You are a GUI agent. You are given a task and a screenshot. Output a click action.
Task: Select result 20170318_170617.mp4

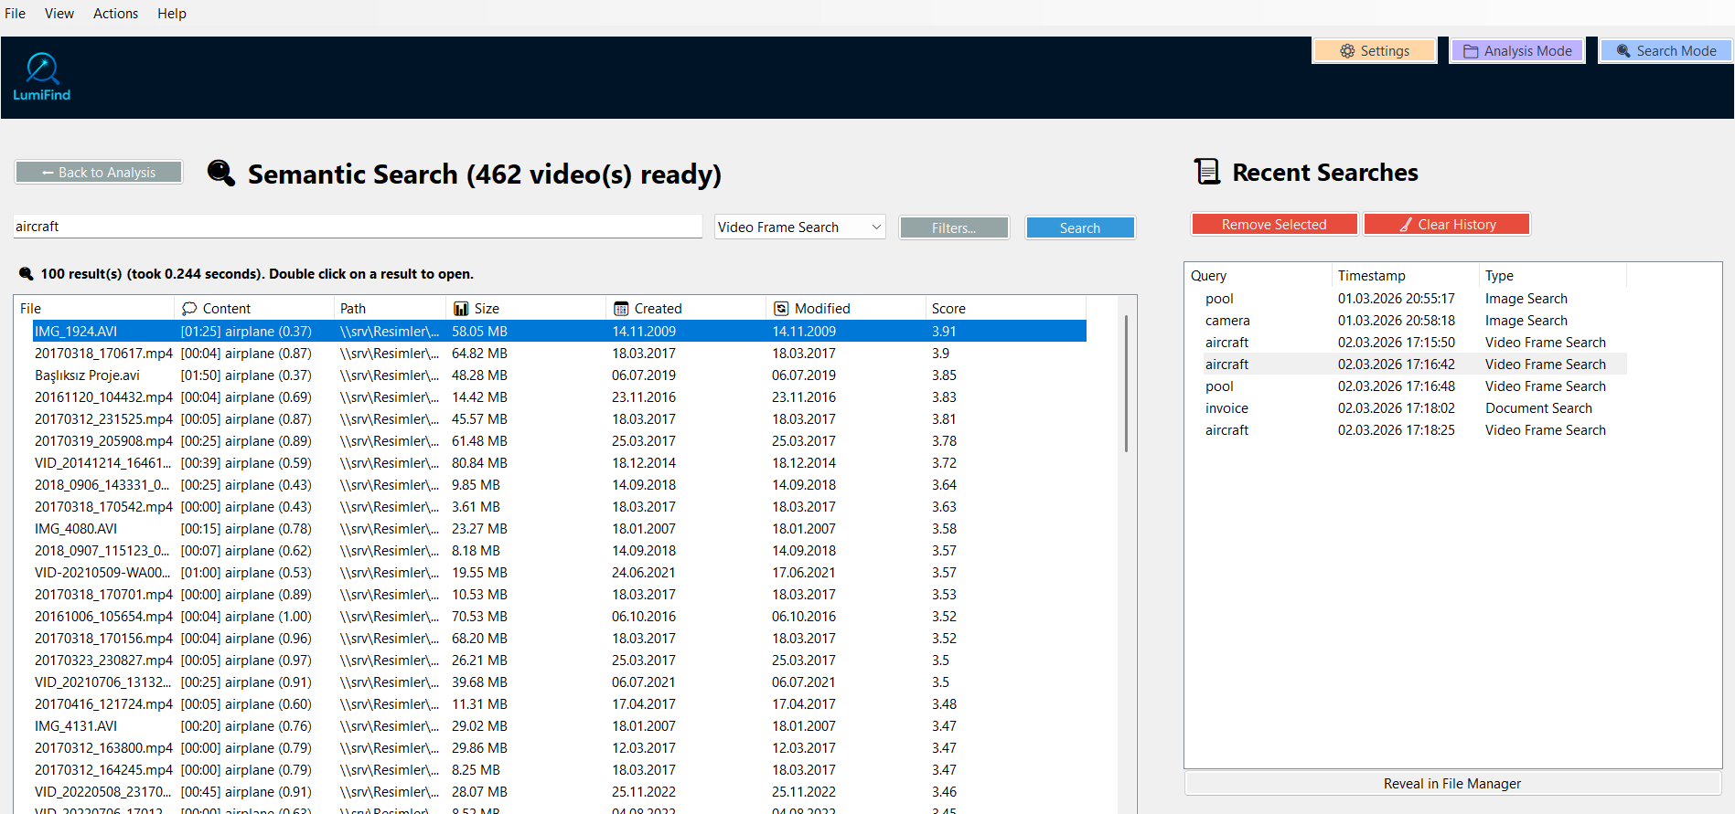tap(559, 354)
